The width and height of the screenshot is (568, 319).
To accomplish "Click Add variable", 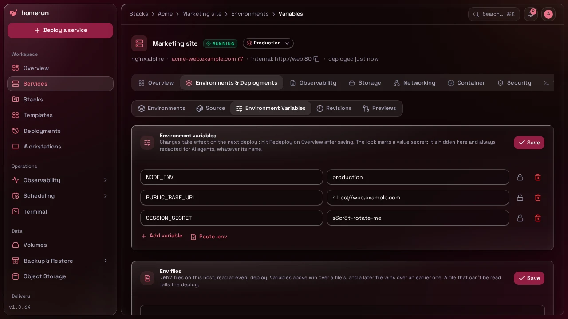I will [x=162, y=236].
